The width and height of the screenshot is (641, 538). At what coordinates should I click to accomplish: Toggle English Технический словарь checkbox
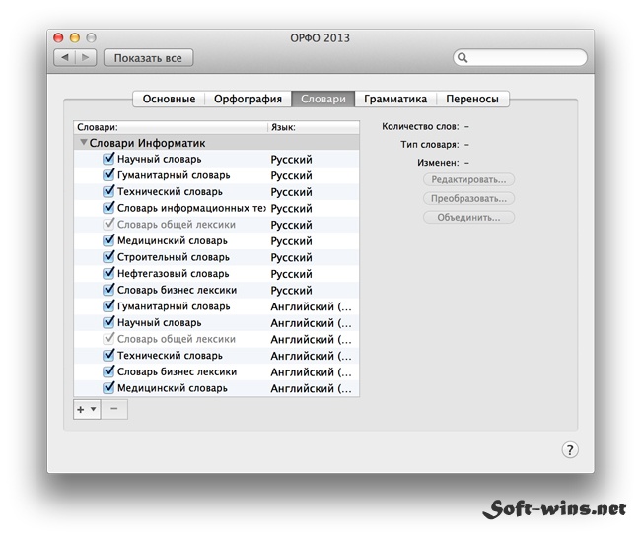pyautogui.click(x=108, y=355)
